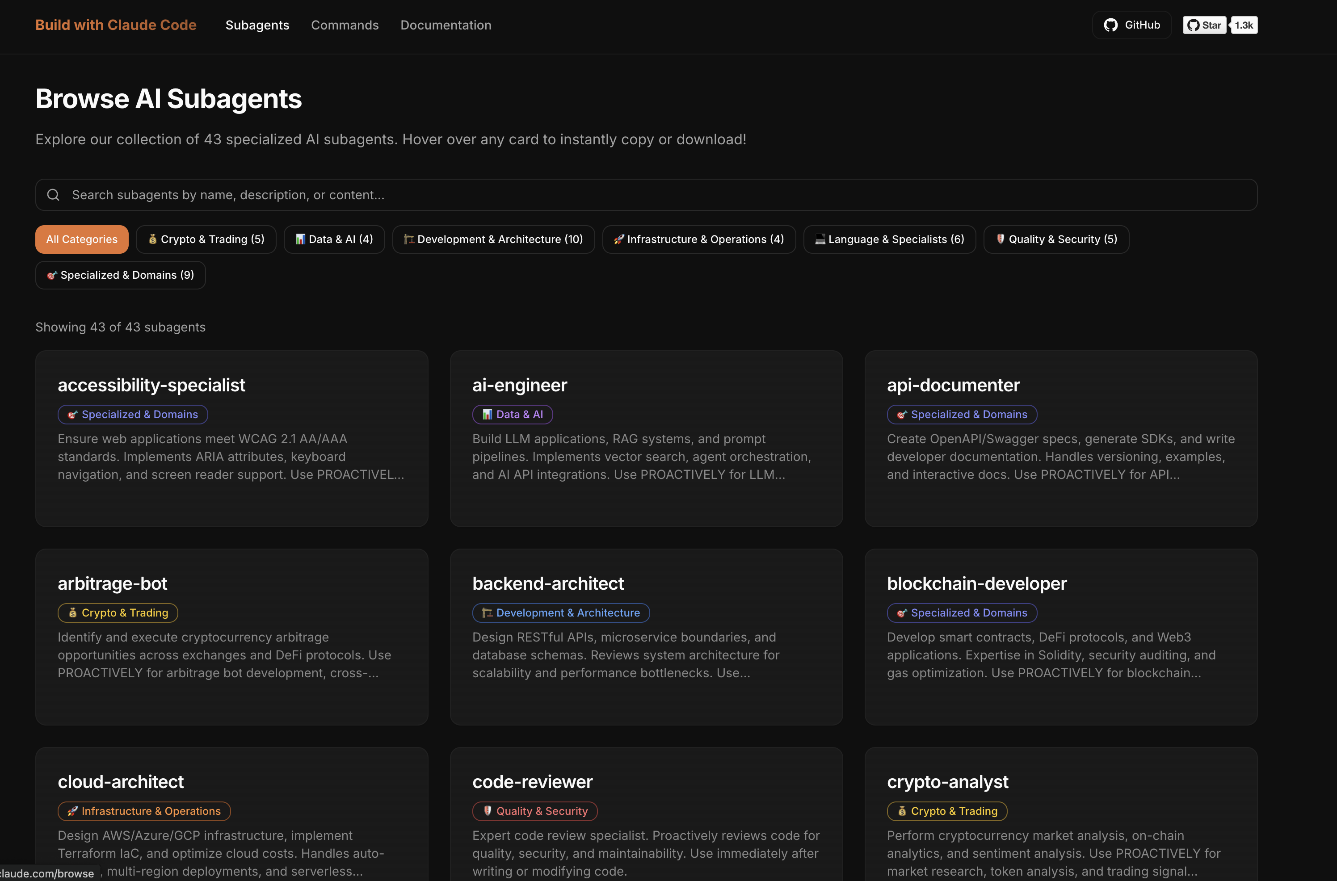Viewport: 1337px width, 881px height.
Task: Open the ai-engineer subagent card
Action: click(x=646, y=438)
